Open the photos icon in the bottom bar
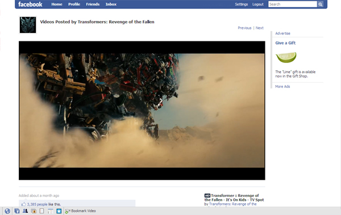The image size is (341, 215). click(x=34, y=211)
